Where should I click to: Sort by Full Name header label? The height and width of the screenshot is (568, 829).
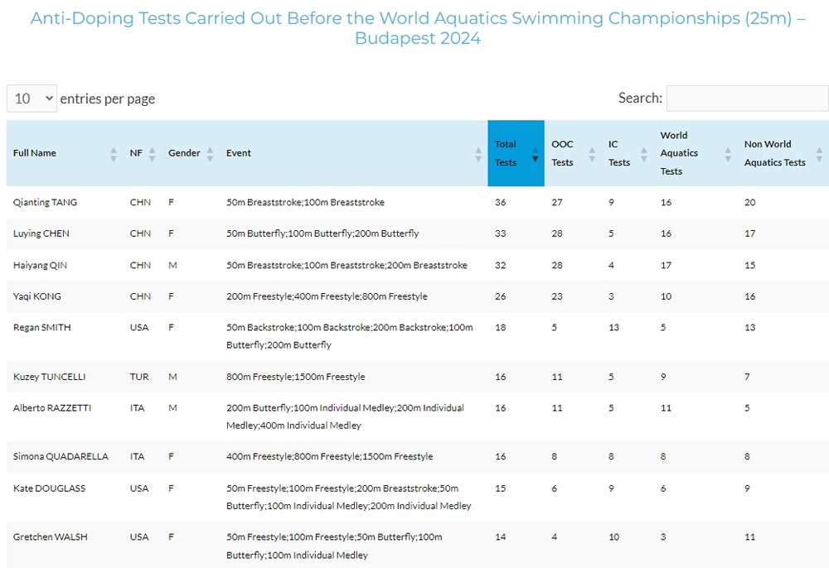(35, 153)
